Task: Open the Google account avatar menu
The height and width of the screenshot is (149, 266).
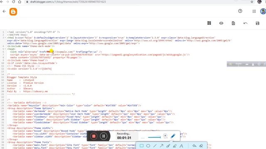Action: click(x=263, y=11)
